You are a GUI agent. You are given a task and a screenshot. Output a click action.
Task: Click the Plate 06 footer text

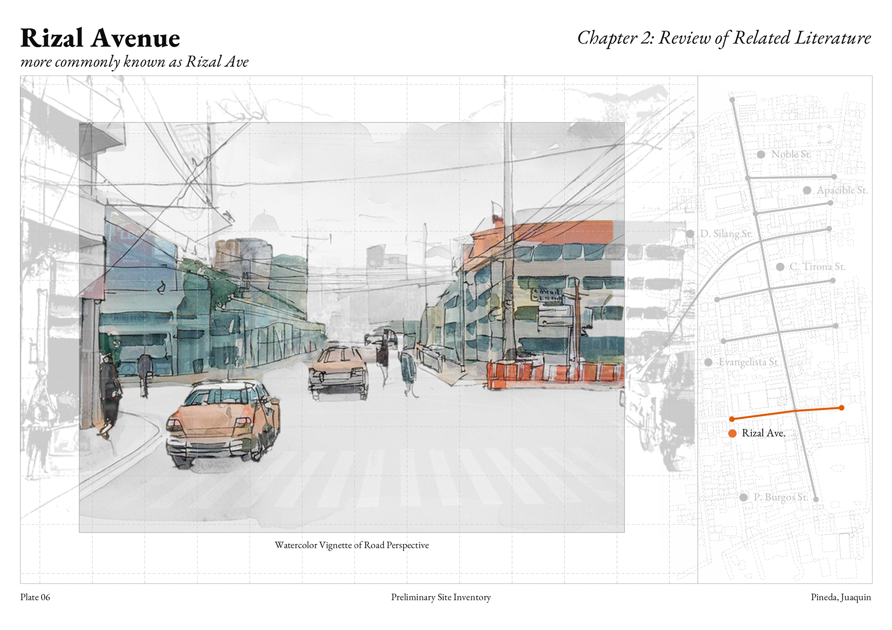[35, 597]
